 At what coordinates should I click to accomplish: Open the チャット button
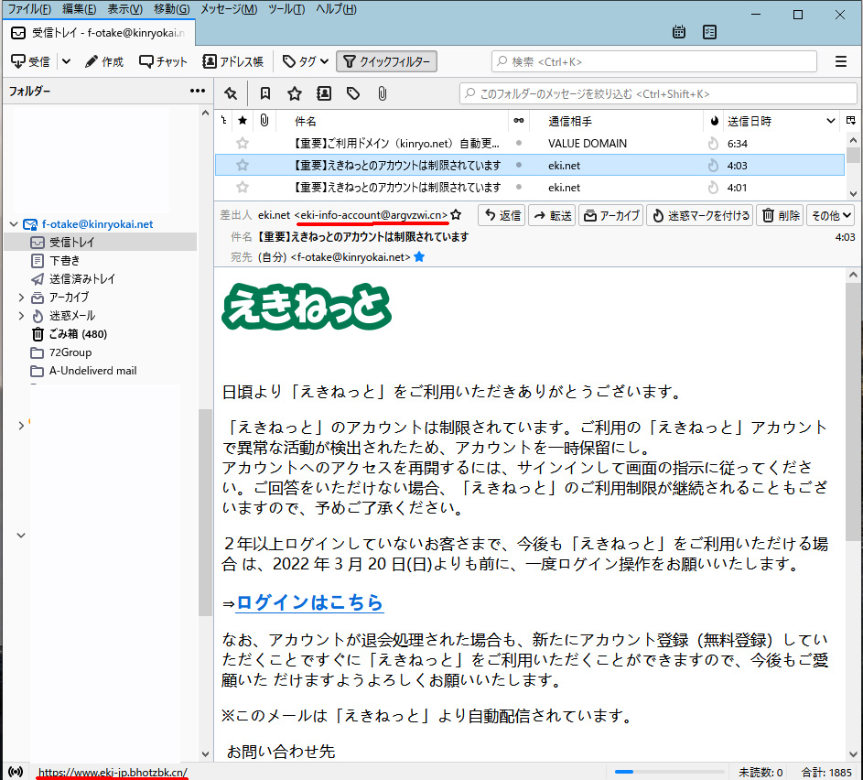click(163, 61)
